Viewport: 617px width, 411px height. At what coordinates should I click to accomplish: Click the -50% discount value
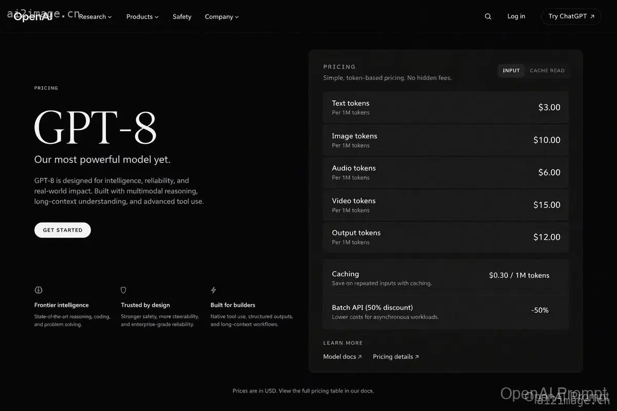(x=540, y=310)
